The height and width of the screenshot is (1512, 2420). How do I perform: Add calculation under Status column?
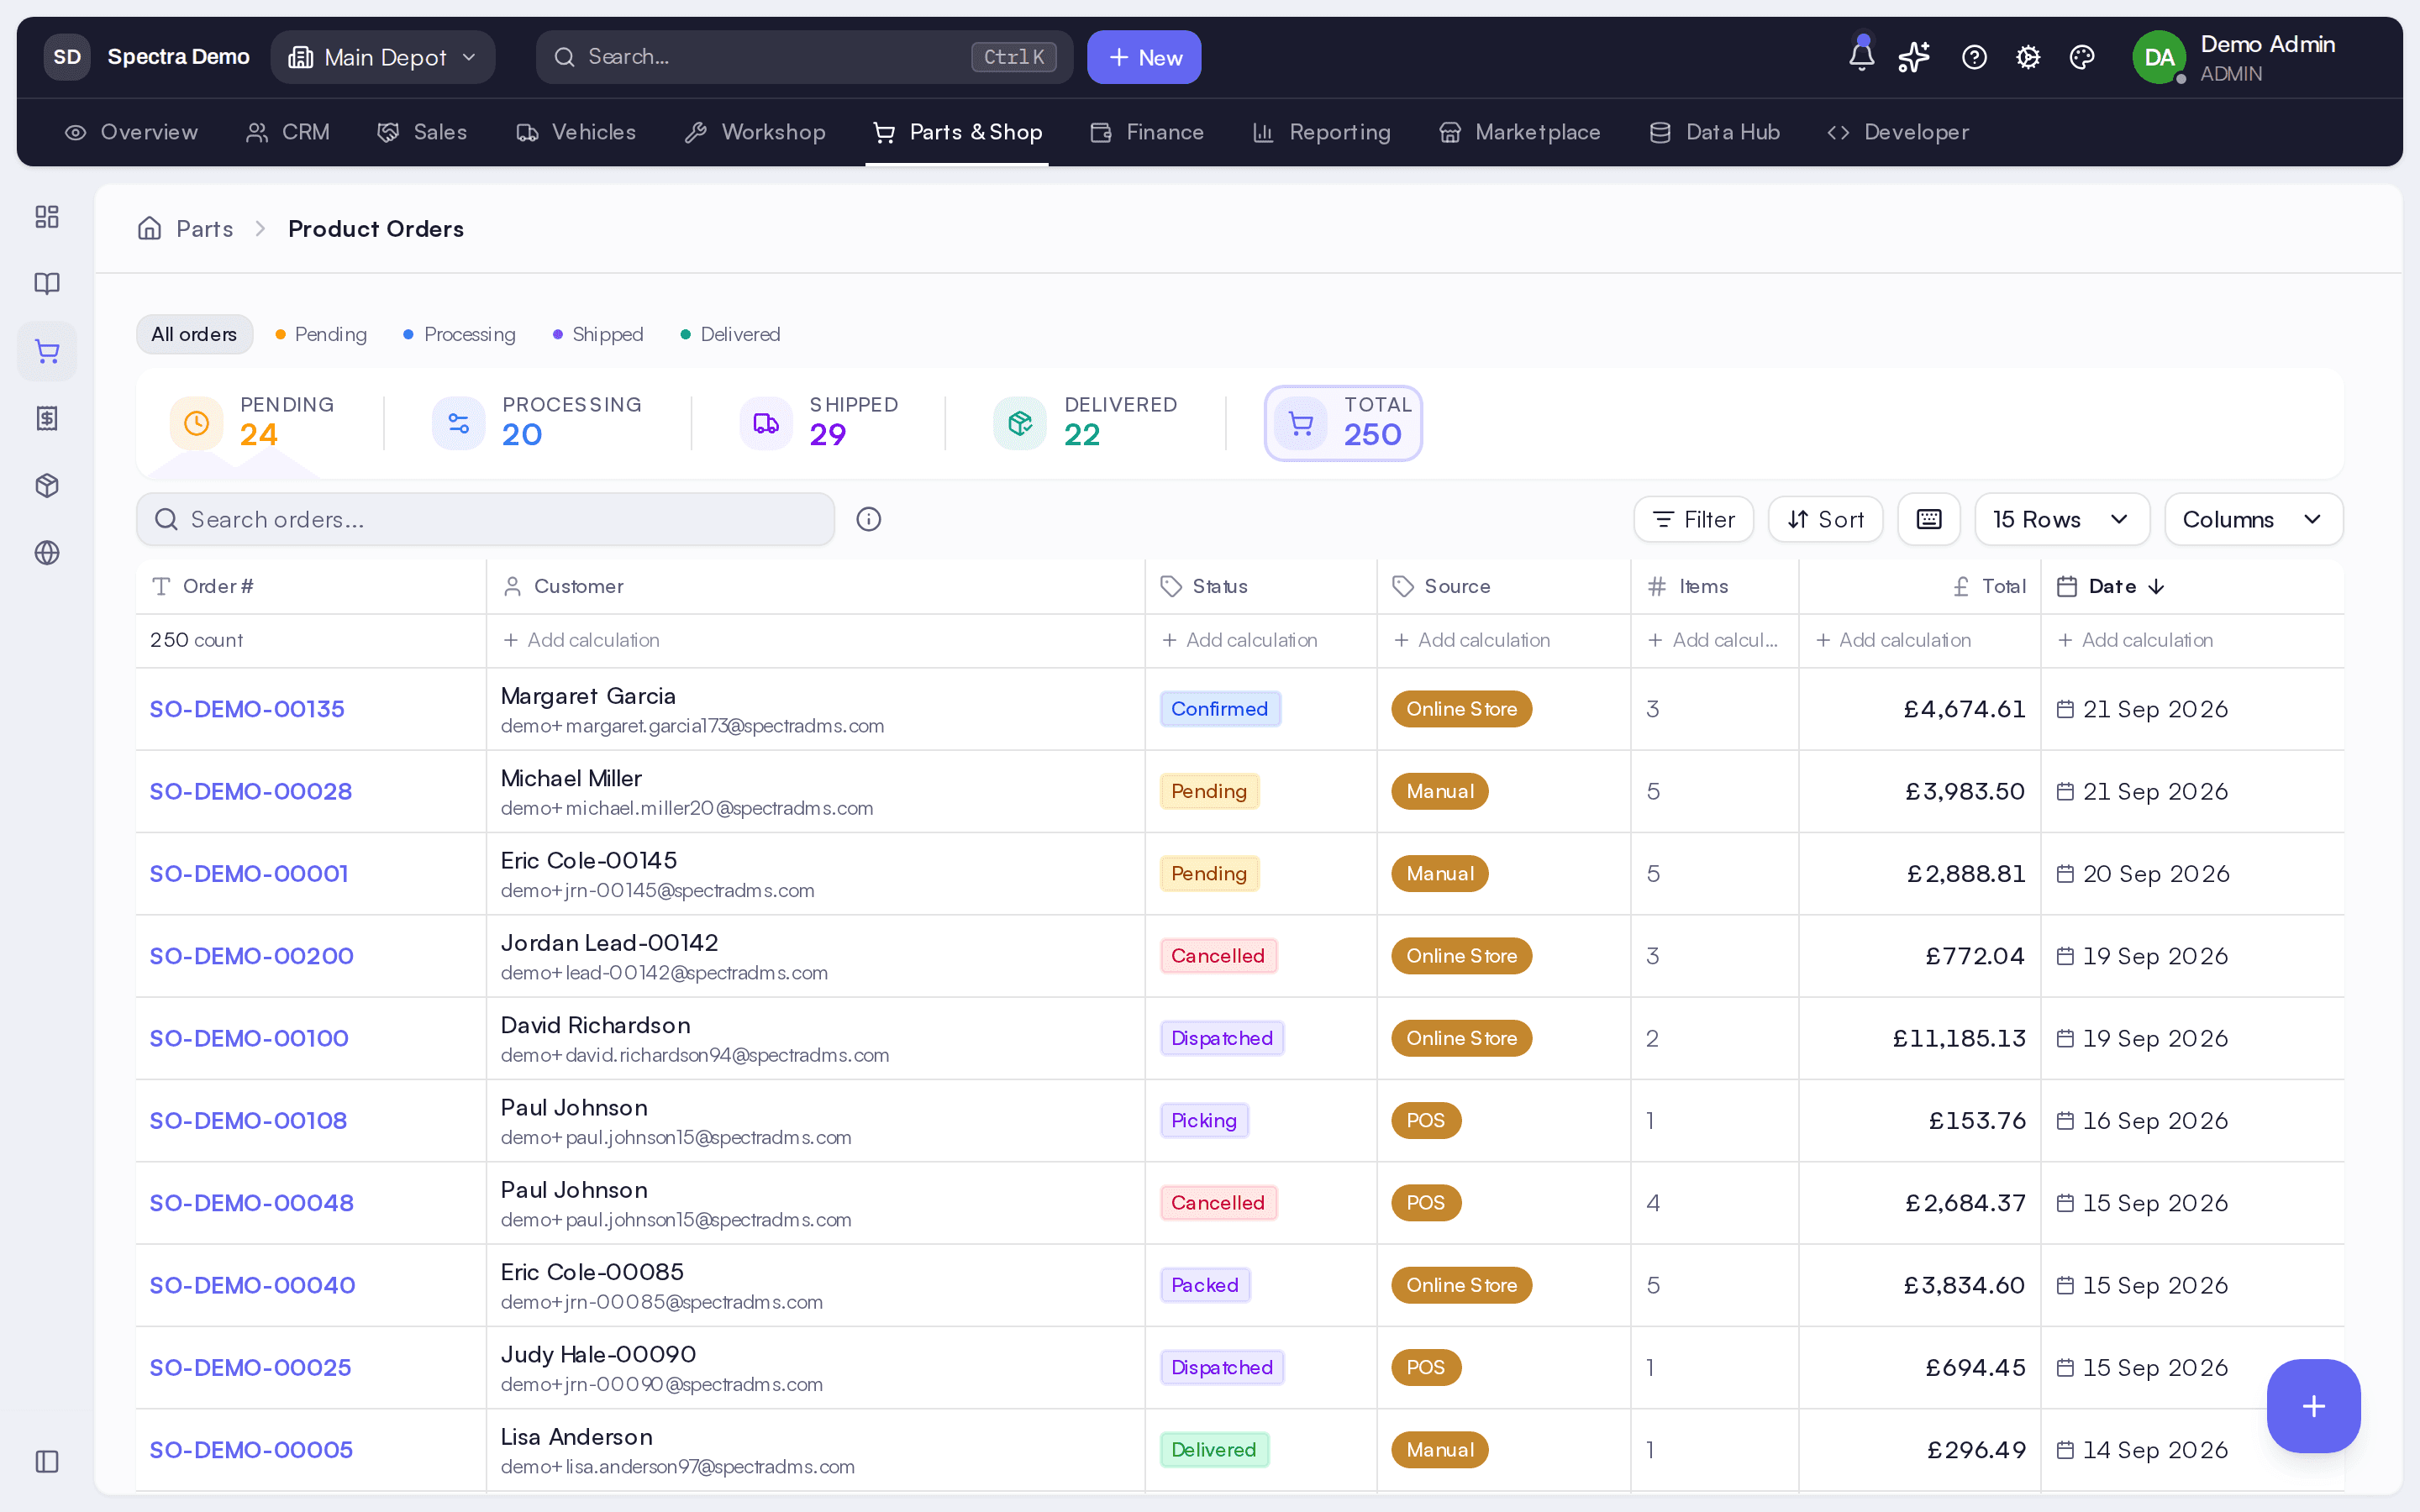pos(1240,640)
